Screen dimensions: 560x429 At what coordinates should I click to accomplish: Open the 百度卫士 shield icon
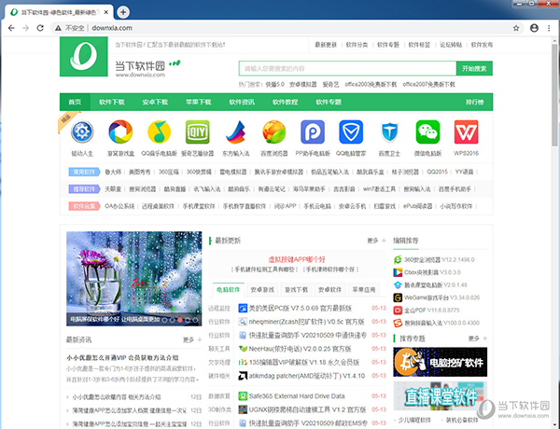coord(389,131)
